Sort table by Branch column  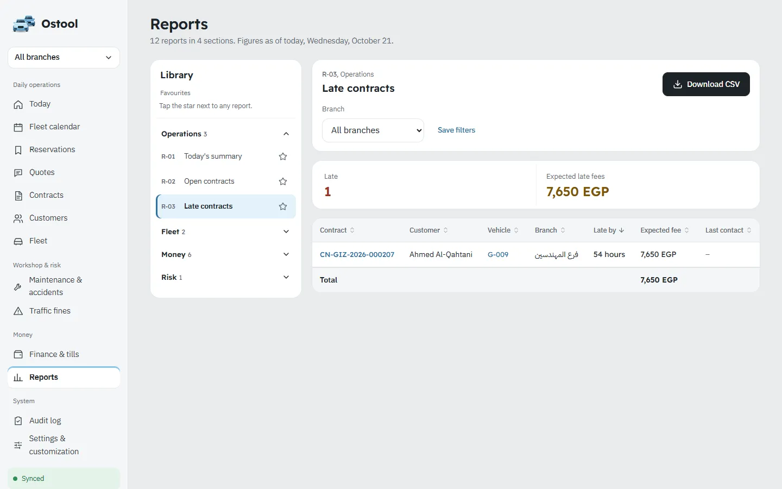pyautogui.click(x=550, y=230)
